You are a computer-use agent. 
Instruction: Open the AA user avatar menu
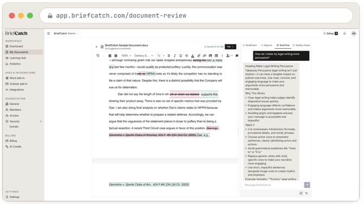354,34
